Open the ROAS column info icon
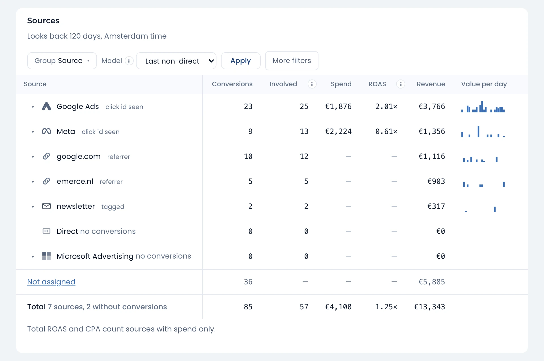The width and height of the screenshot is (544, 361). click(401, 84)
